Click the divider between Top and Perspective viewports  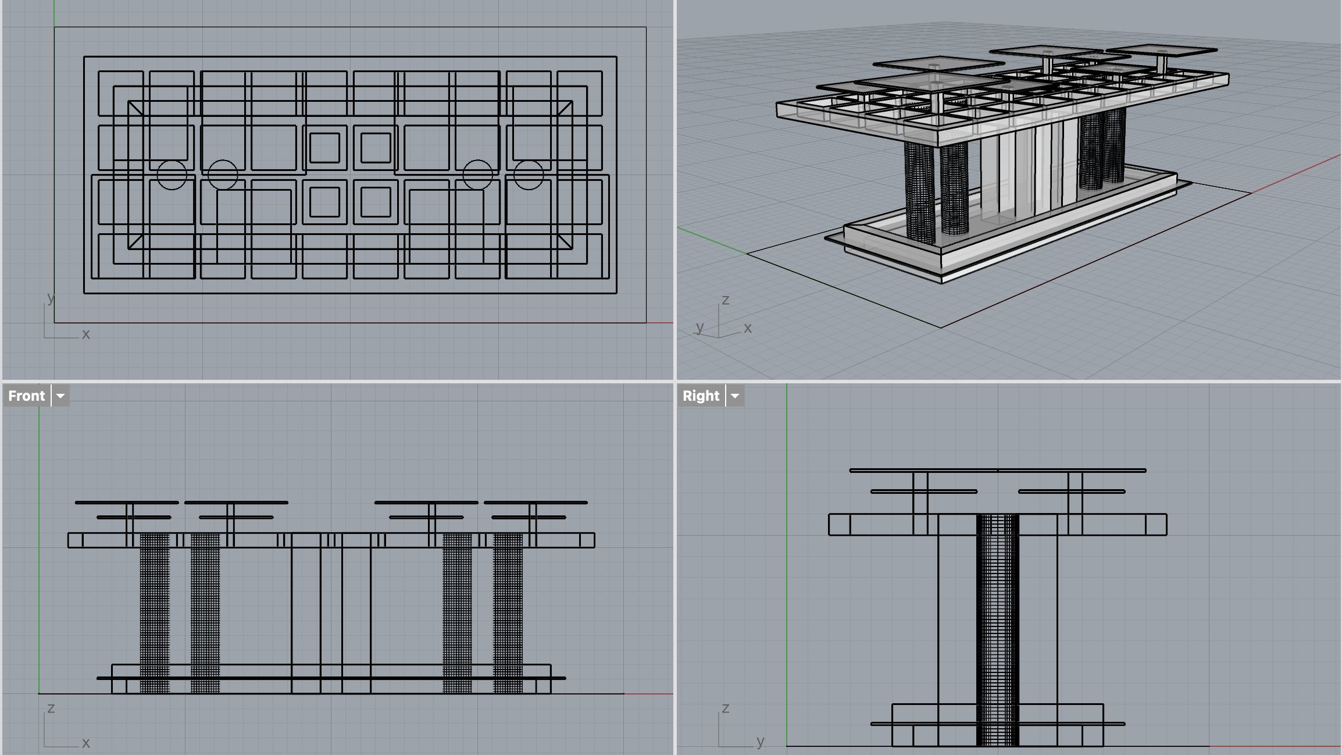tap(675, 189)
